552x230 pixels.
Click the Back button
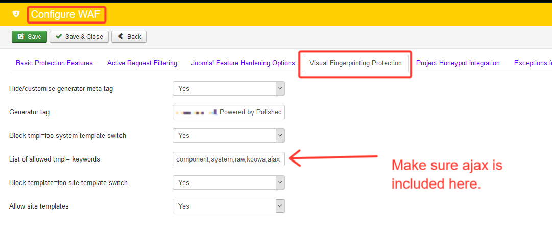click(129, 37)
